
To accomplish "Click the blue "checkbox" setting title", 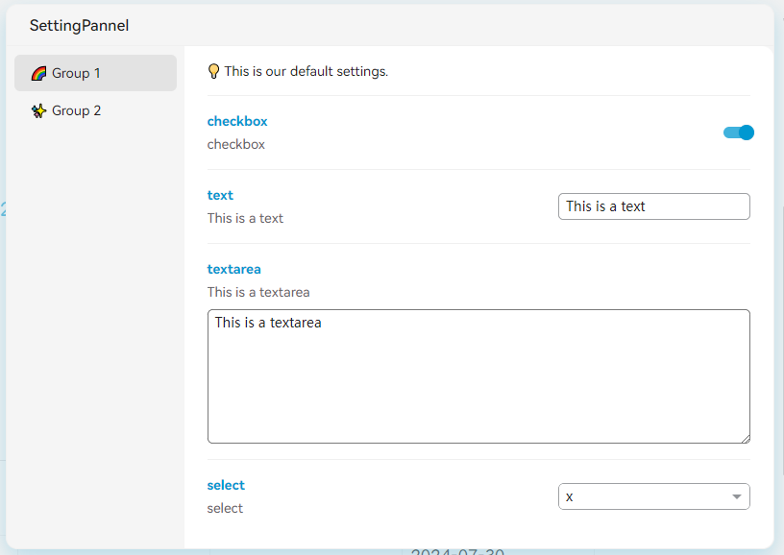I will [x=237, y=121].
